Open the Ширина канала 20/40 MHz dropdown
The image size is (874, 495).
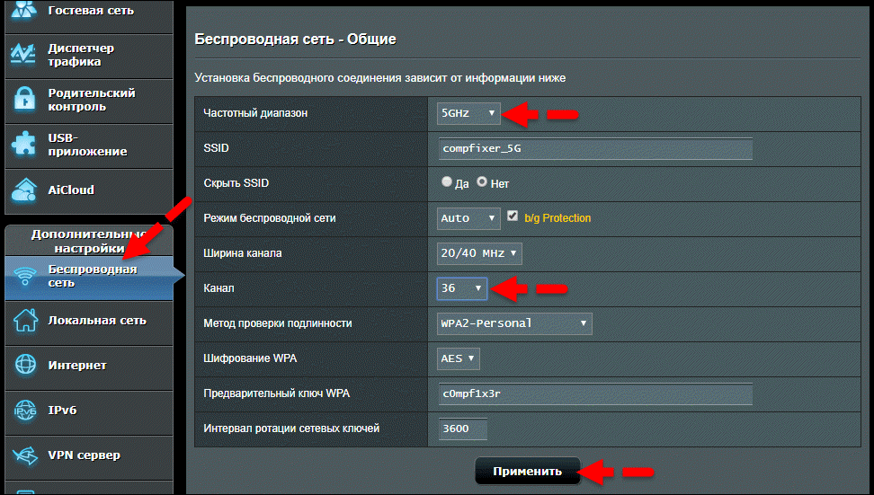[x=479, y=253]
